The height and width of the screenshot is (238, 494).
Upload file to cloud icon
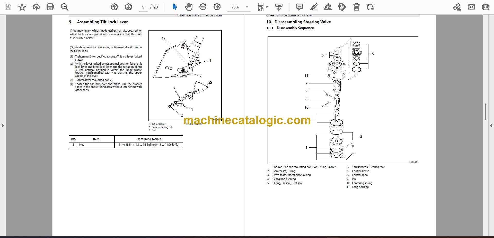36,7
